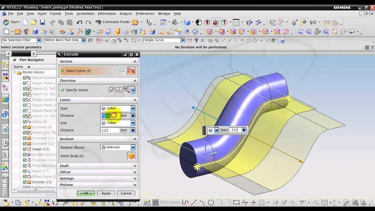Click the Cancel button
The width and height of the screenshot is (375, 211).
pyautogui.click(x=126, y=193)
